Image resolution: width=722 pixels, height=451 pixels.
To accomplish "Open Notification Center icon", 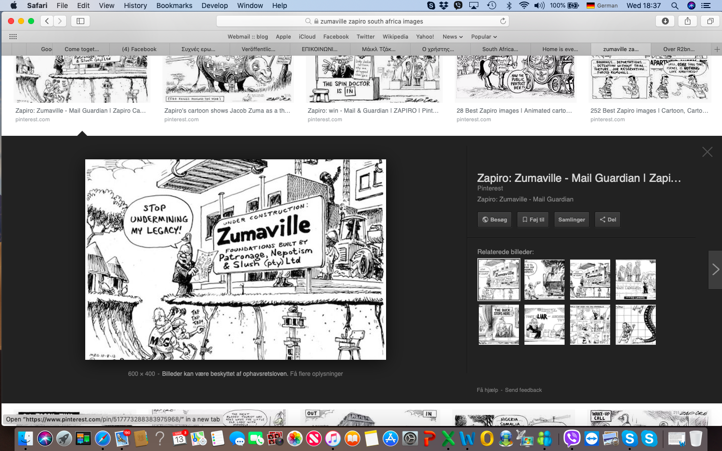I will click(706, 6).
